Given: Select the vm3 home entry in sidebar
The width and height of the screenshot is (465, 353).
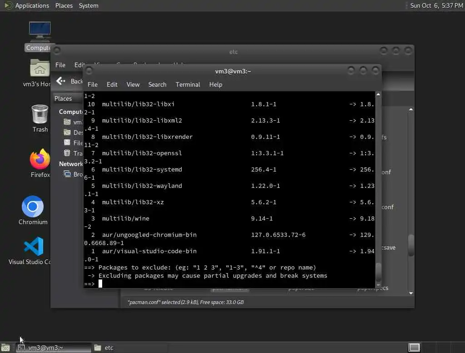Looking at the screenshot, I should [x=74, y=122].
